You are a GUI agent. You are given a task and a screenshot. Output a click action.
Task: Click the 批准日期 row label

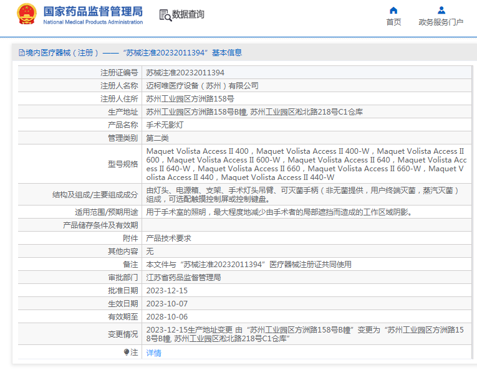click(123, 290)
